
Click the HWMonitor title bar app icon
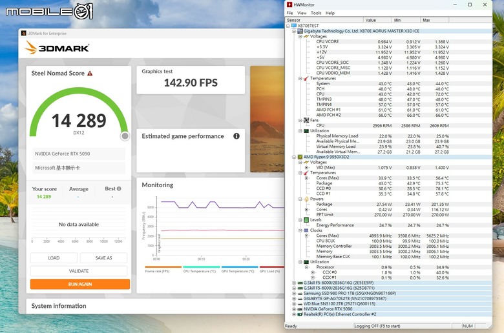[289, 5]
